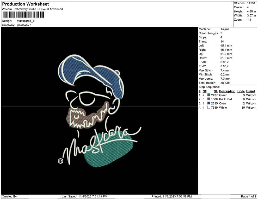Viewport: 258px width, 199px height.
Task: Click the embroidery design preview of Maskcara
Action: [x=99, y=111]
